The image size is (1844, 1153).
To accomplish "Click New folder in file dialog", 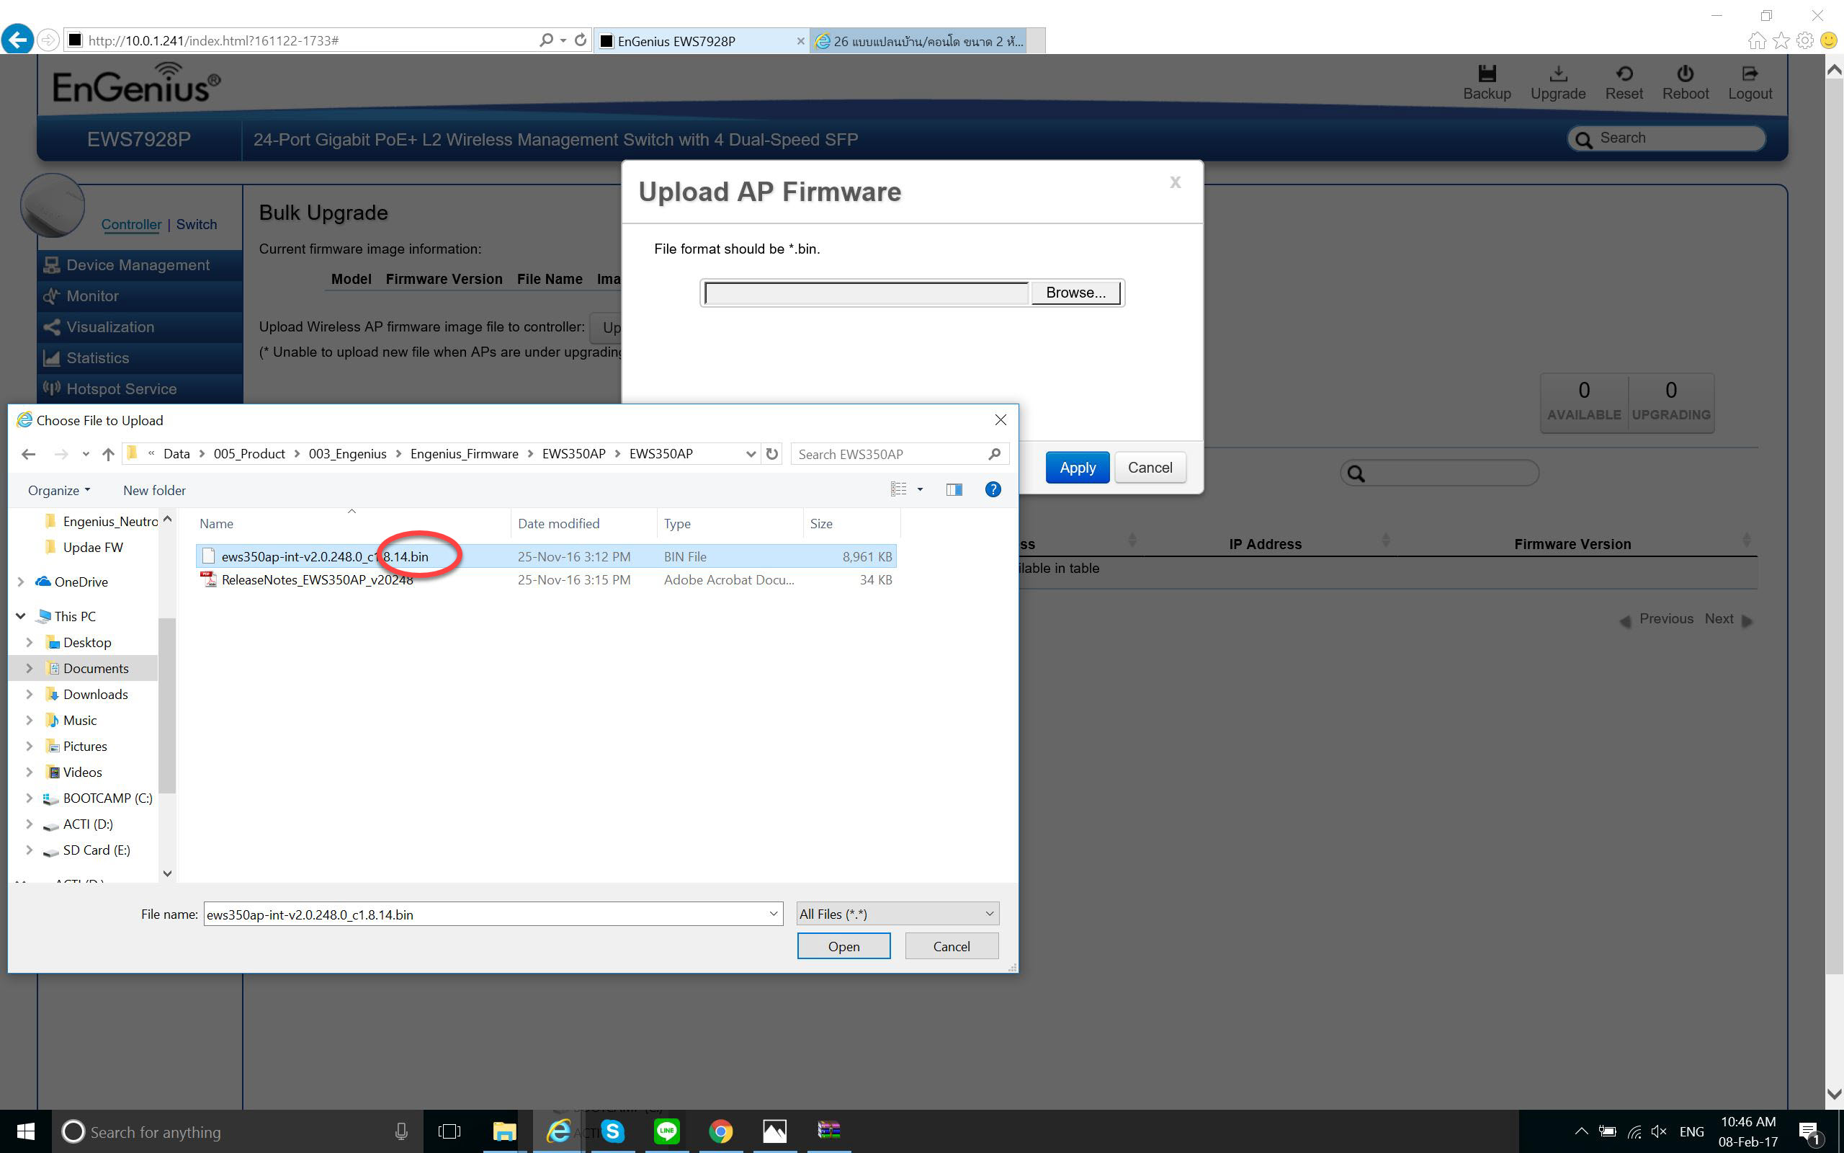I will click(x=154, y=490).
